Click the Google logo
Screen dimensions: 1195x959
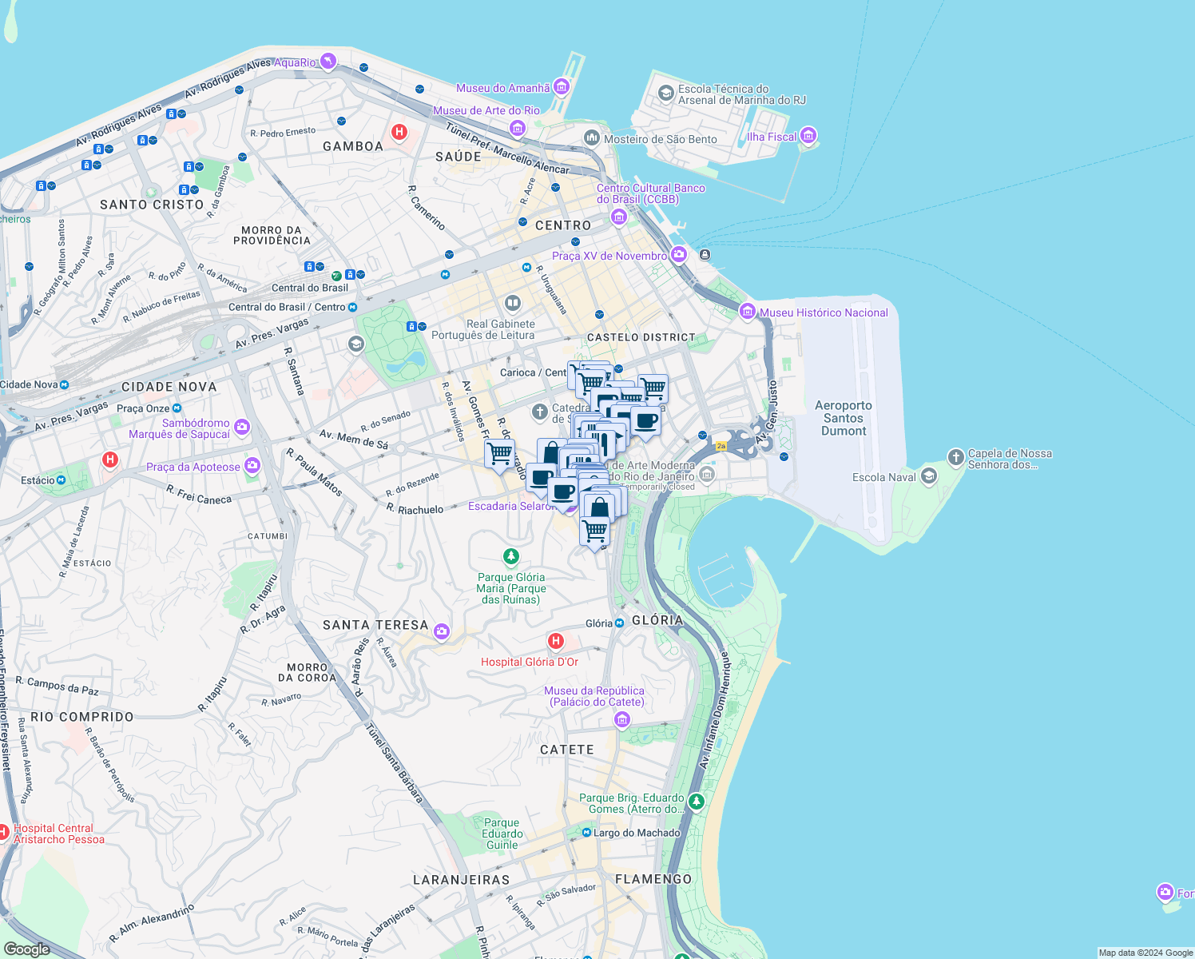tap(26, 949)
